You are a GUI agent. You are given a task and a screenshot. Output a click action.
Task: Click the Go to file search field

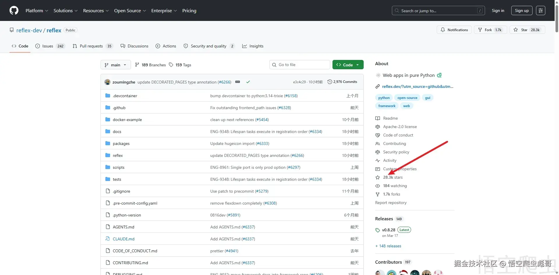tap(300, 65)
